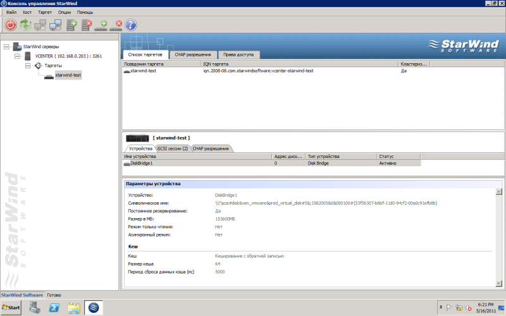Click the network warning tray icon
Screen dimensions: 506x316
pyautogui.click(x=459, y=308)
